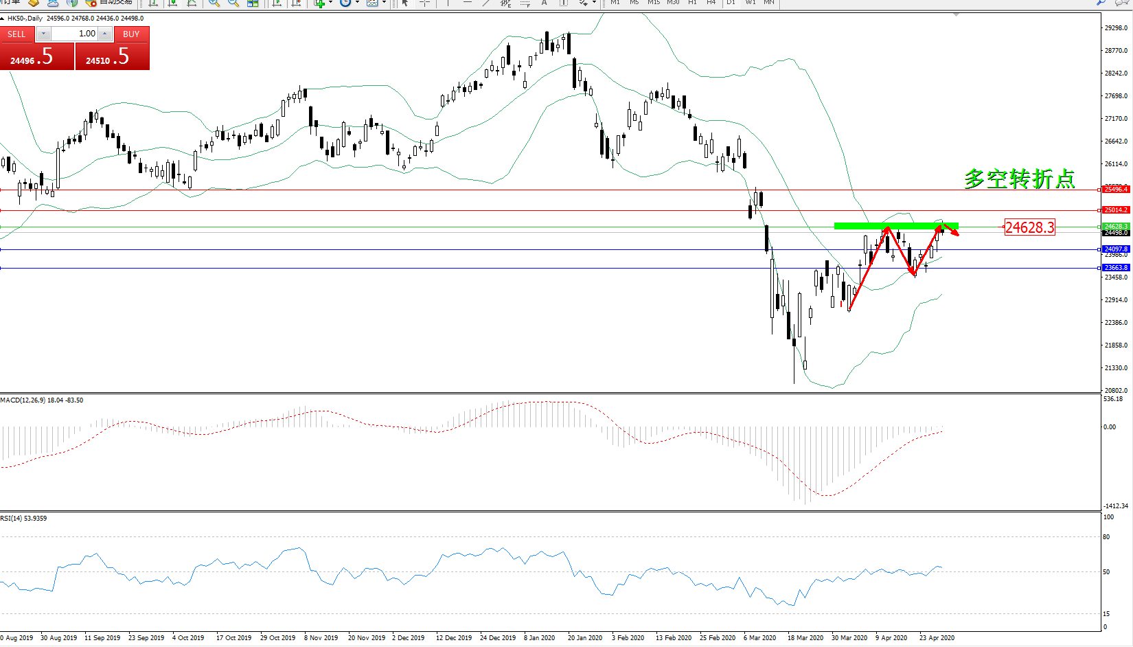
Task: Click the tile windows icon
Action: [x=253, y=3]
